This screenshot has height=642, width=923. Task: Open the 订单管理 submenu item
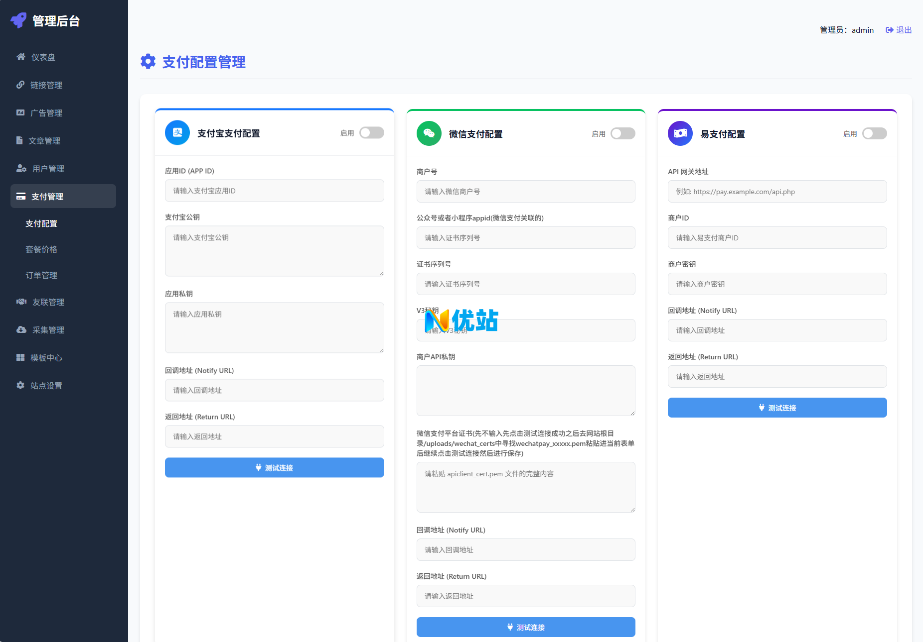point(41,275)
